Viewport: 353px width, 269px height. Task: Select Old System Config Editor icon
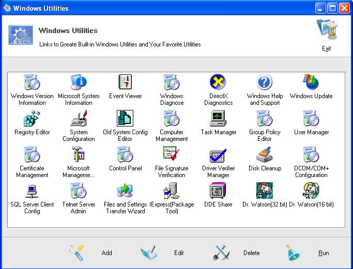[125, 118]
